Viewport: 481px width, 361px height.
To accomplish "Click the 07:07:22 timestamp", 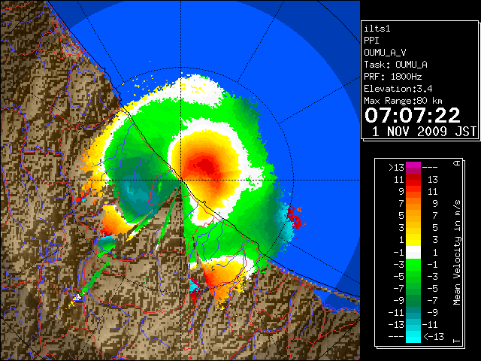I will [413, 115].
